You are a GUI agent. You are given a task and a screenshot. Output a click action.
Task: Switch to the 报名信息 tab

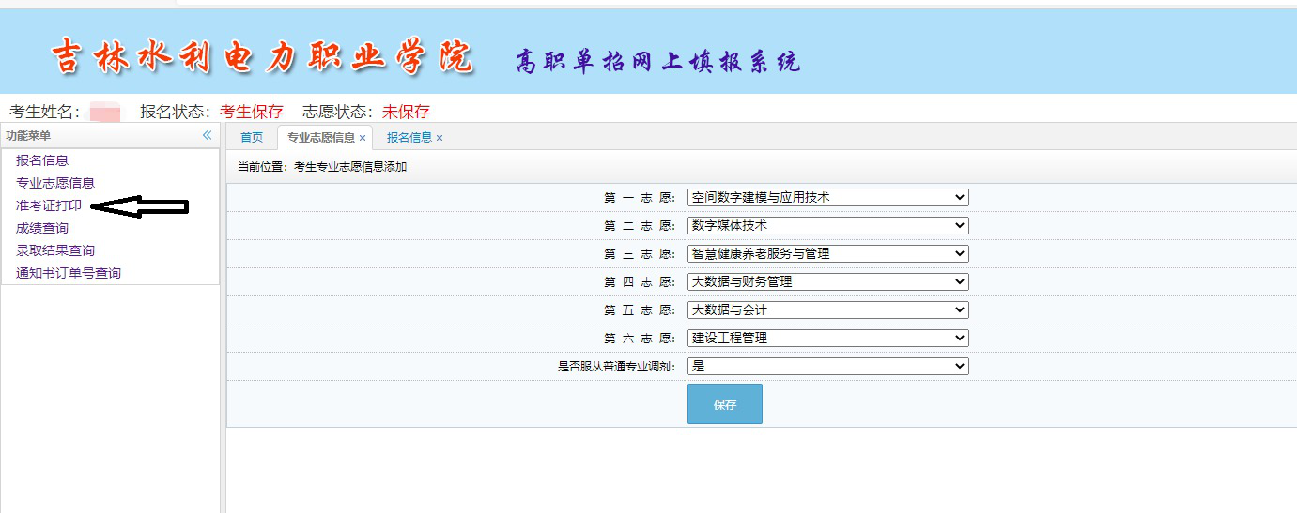coord(409,137)
